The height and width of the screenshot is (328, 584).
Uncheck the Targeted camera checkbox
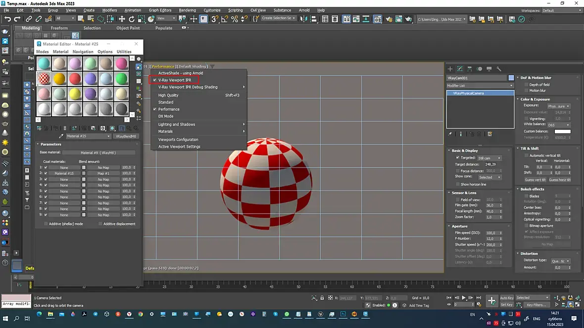(458, 158)
